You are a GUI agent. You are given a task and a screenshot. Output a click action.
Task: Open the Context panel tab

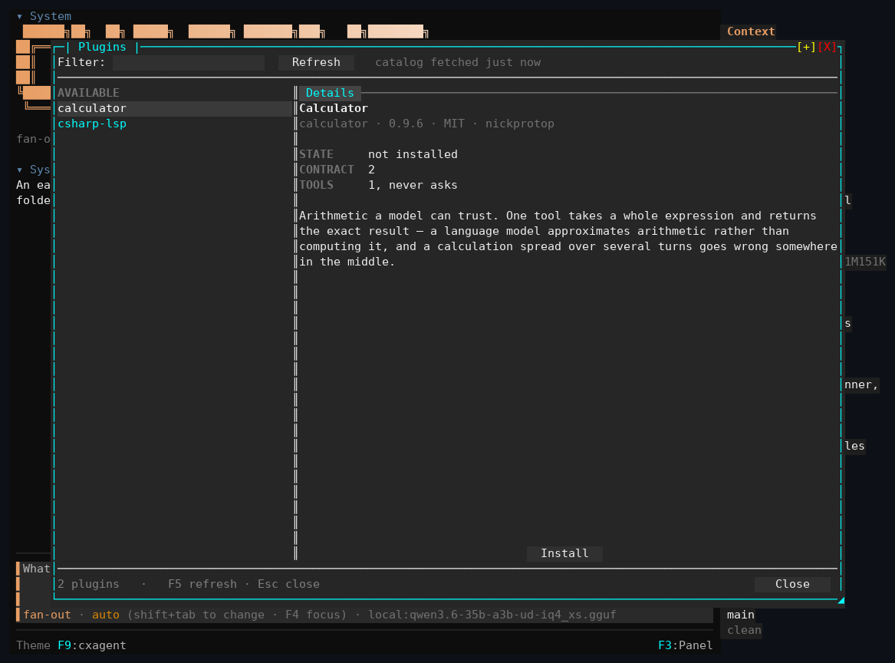[x=751, y=31]
